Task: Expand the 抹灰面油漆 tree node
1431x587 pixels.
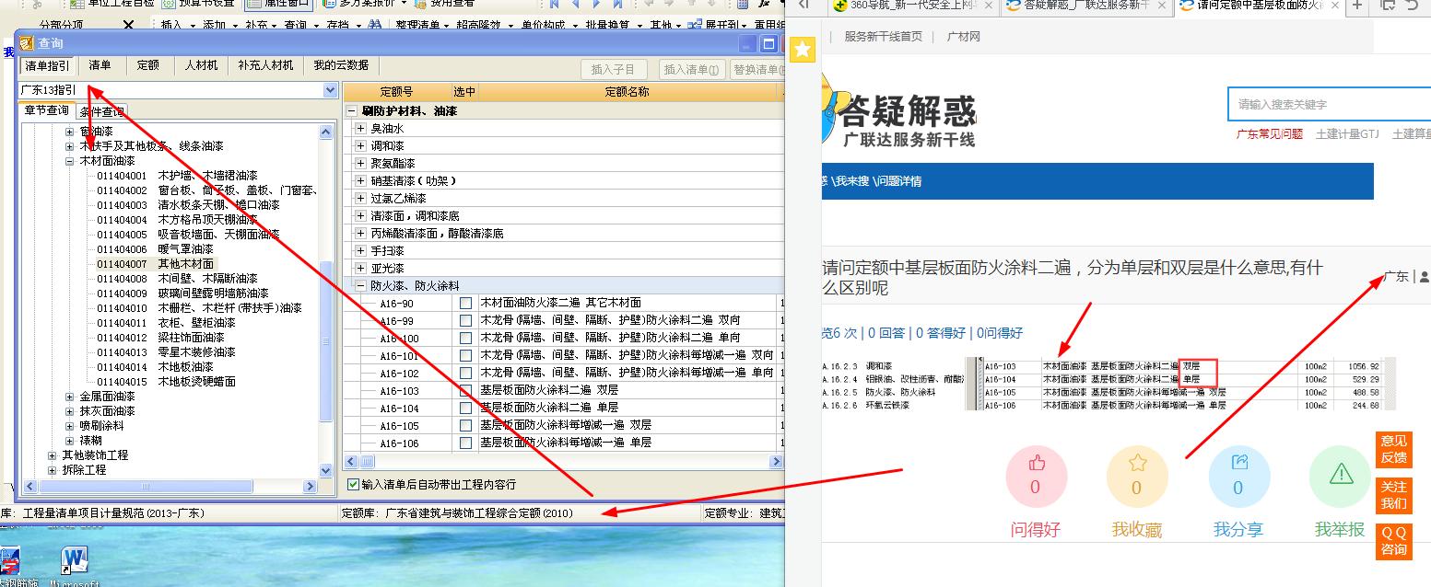Action: click(70, 411)
